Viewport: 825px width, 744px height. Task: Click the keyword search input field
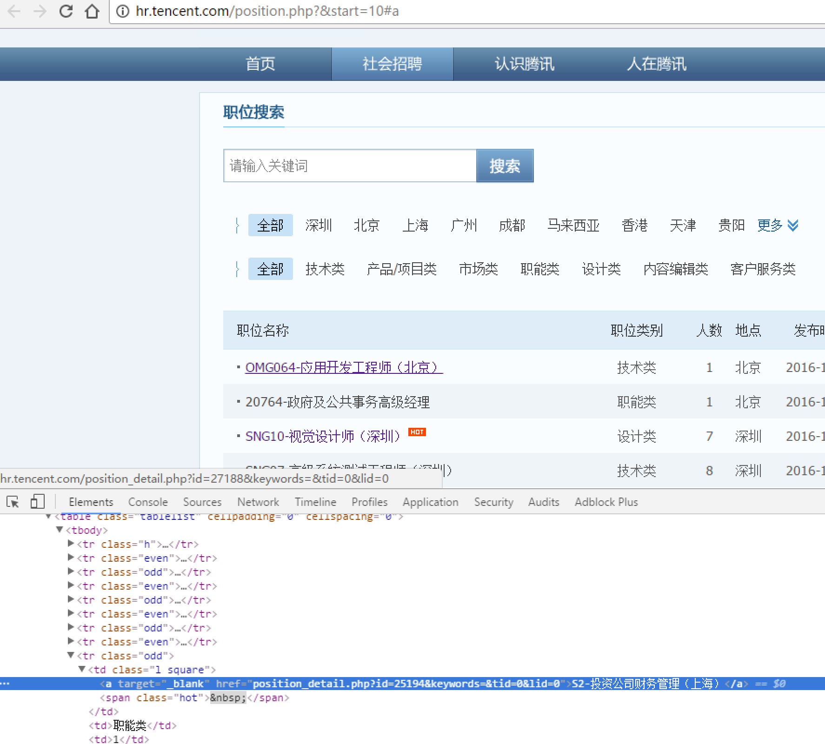[x=350, y=166]
